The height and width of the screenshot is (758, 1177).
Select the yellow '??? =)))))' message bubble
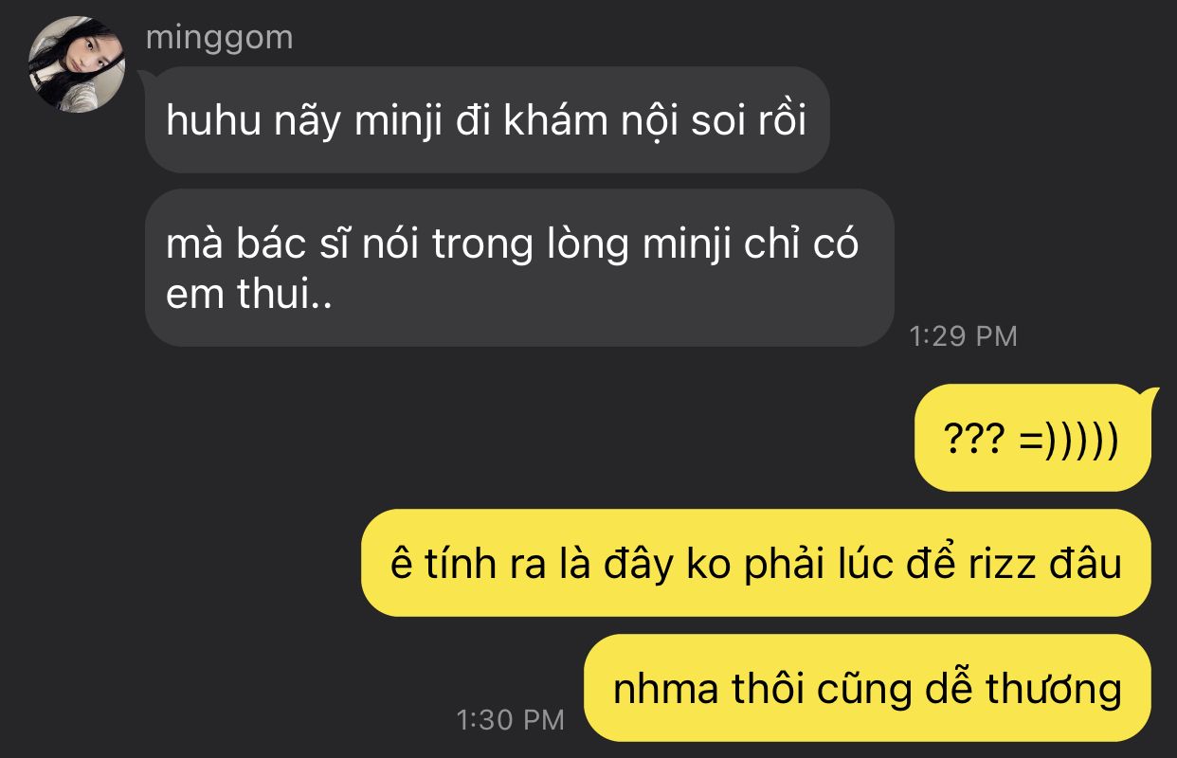point(1032,438)
